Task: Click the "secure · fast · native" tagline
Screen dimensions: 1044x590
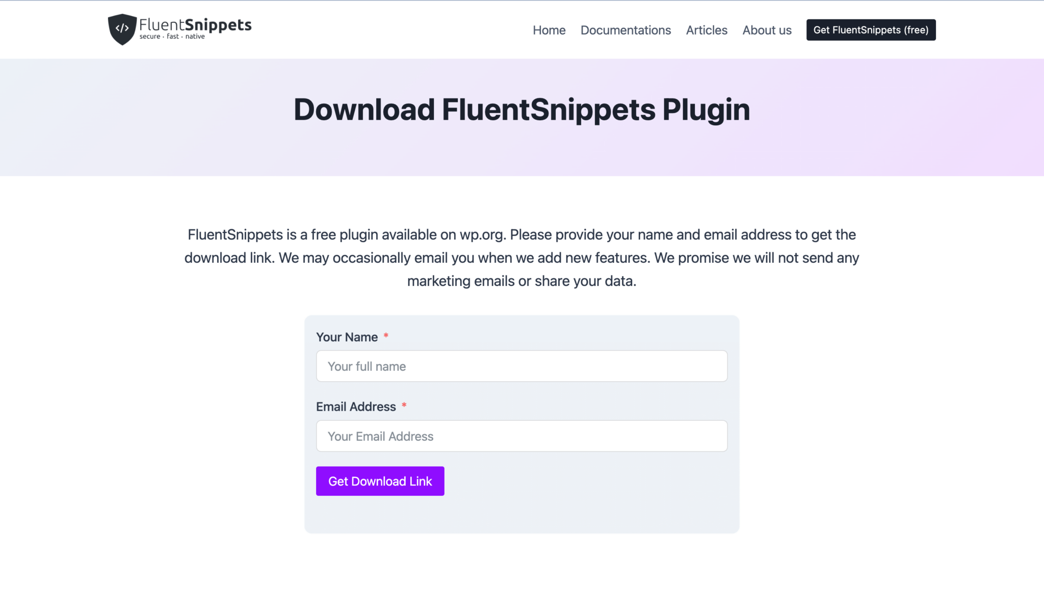Action: (171, 36)
